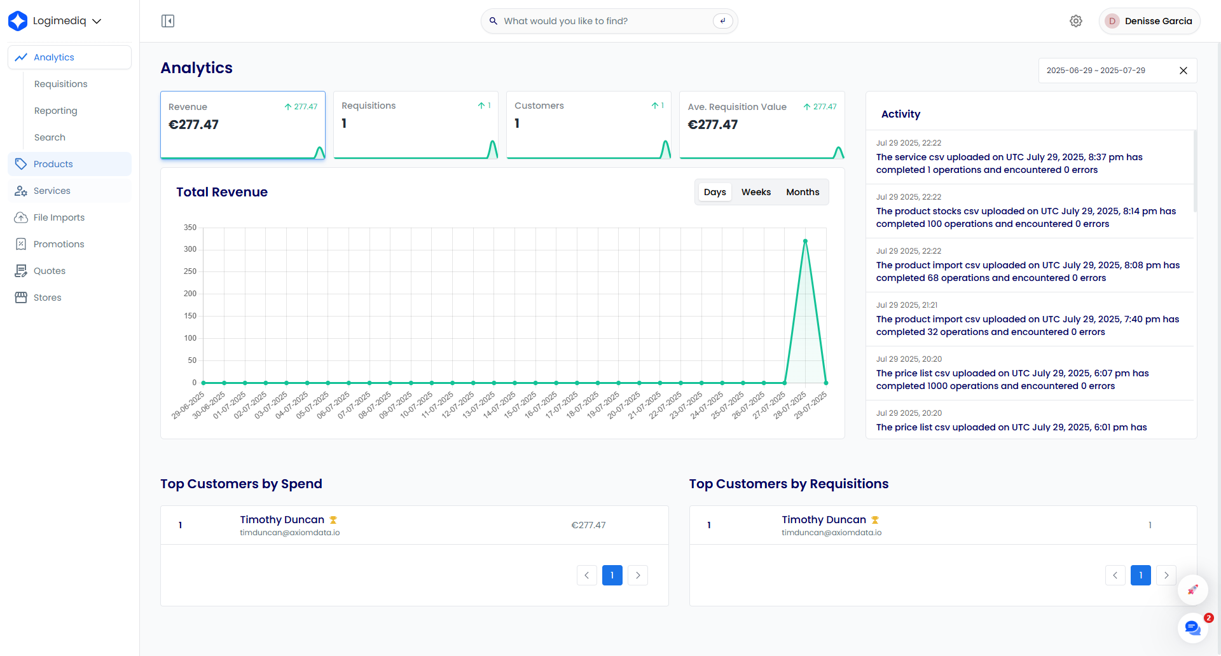Switch the revenue chart to Months
1221x656 pixels.
tap(803, 192)
